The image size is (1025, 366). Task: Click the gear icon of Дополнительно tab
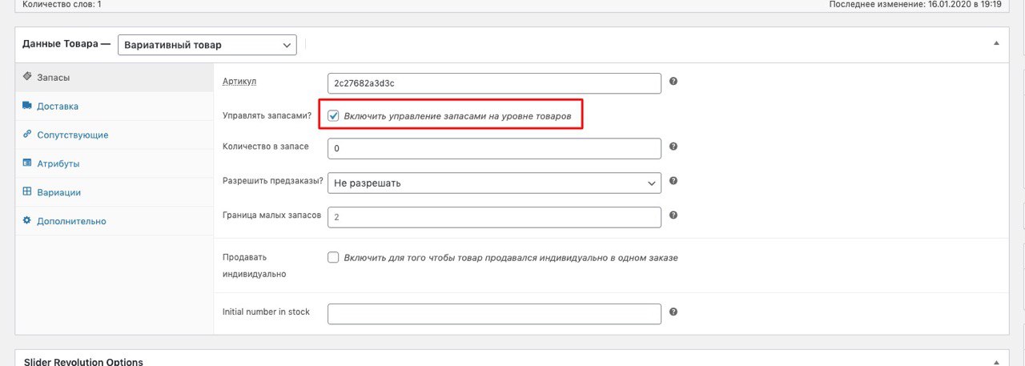pyautogui.click(x=27, y=220)
